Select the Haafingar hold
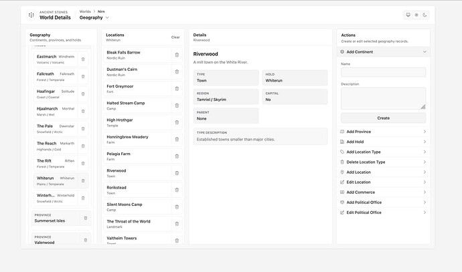The image size is (462, 272). pyautogui.click(x=56, y=94)
